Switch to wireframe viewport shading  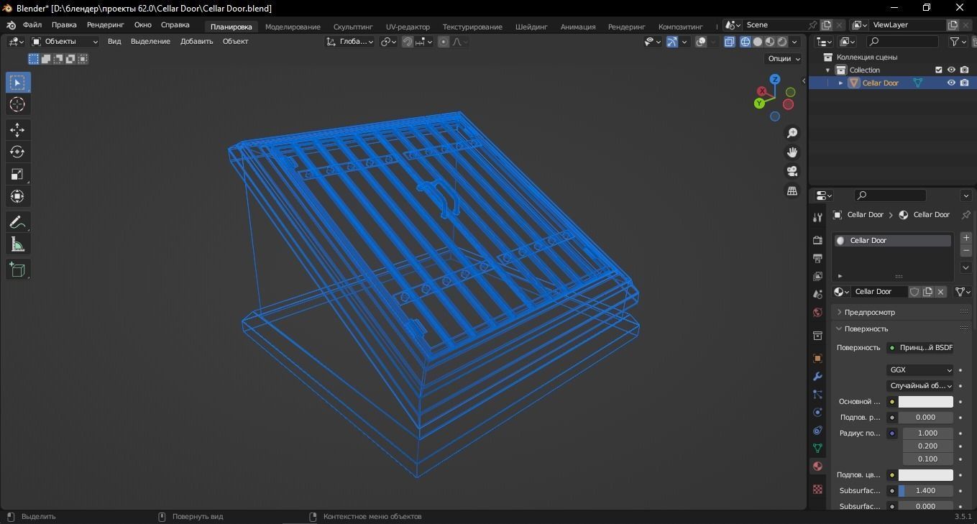[745, 42]
